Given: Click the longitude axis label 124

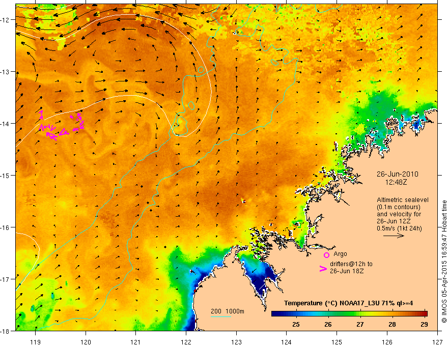Looking at the screenshot, I should coord(287,342).
